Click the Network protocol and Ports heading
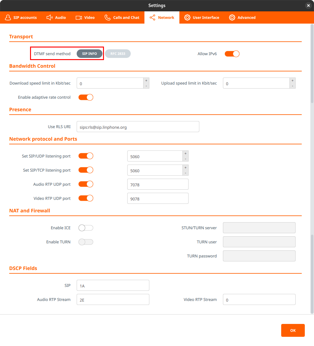The image size is (314, 346). point(43,139)
